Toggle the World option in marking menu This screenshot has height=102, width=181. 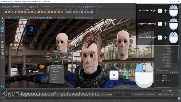pos(47,56)
